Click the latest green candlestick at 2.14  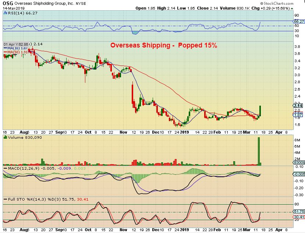click(260, 111)
